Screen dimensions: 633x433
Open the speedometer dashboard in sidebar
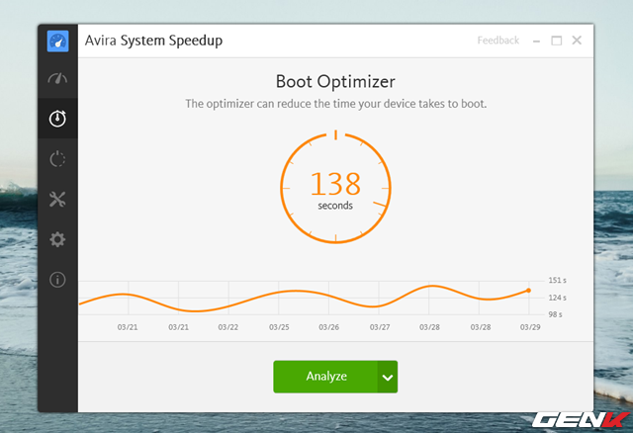click(x=57, y=79)
